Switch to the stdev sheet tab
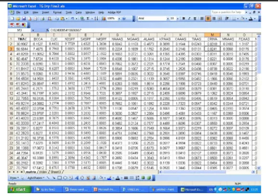The height and width of the screenshot is (196, 278). pos(43,172)
